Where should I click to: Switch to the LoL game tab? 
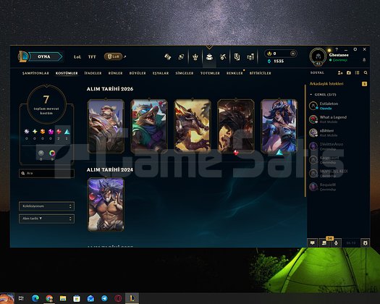(77, 57)
